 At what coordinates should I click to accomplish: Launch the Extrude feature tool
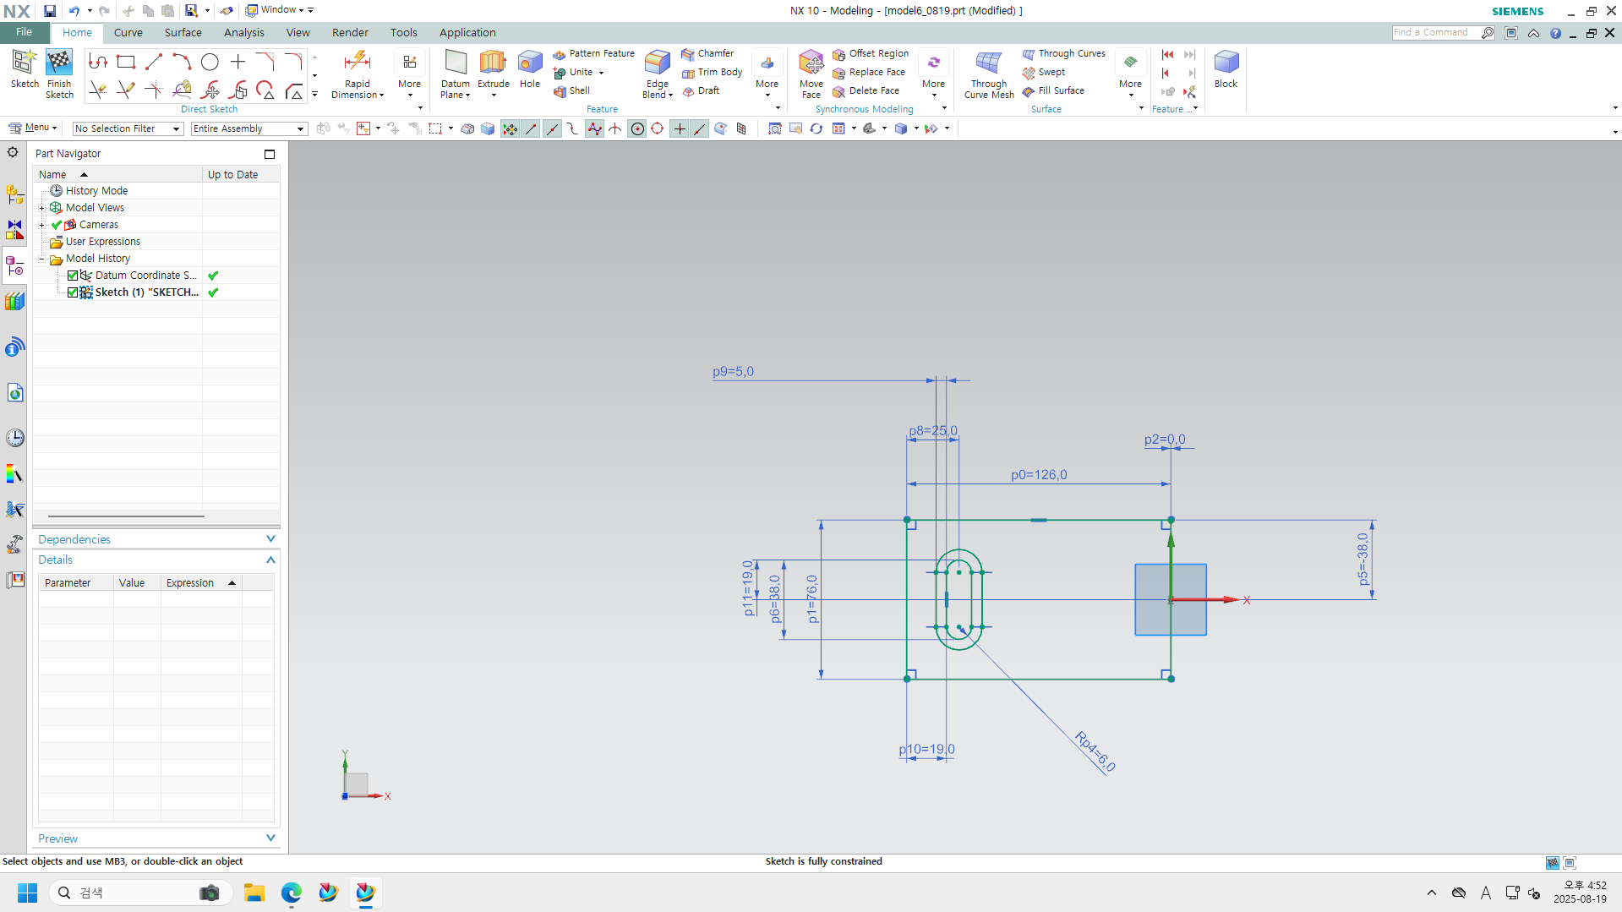(x=494, y=69)
